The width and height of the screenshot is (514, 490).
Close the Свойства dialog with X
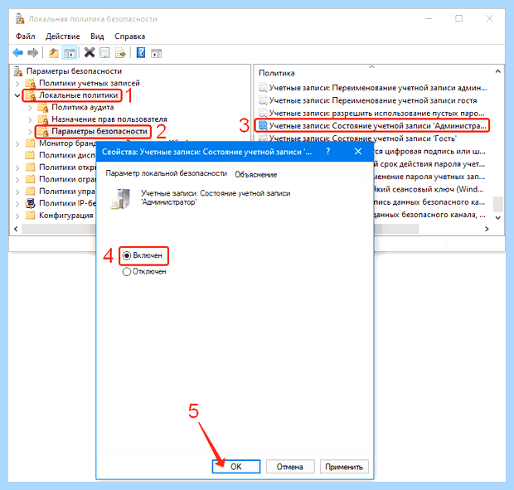[358, 152]
